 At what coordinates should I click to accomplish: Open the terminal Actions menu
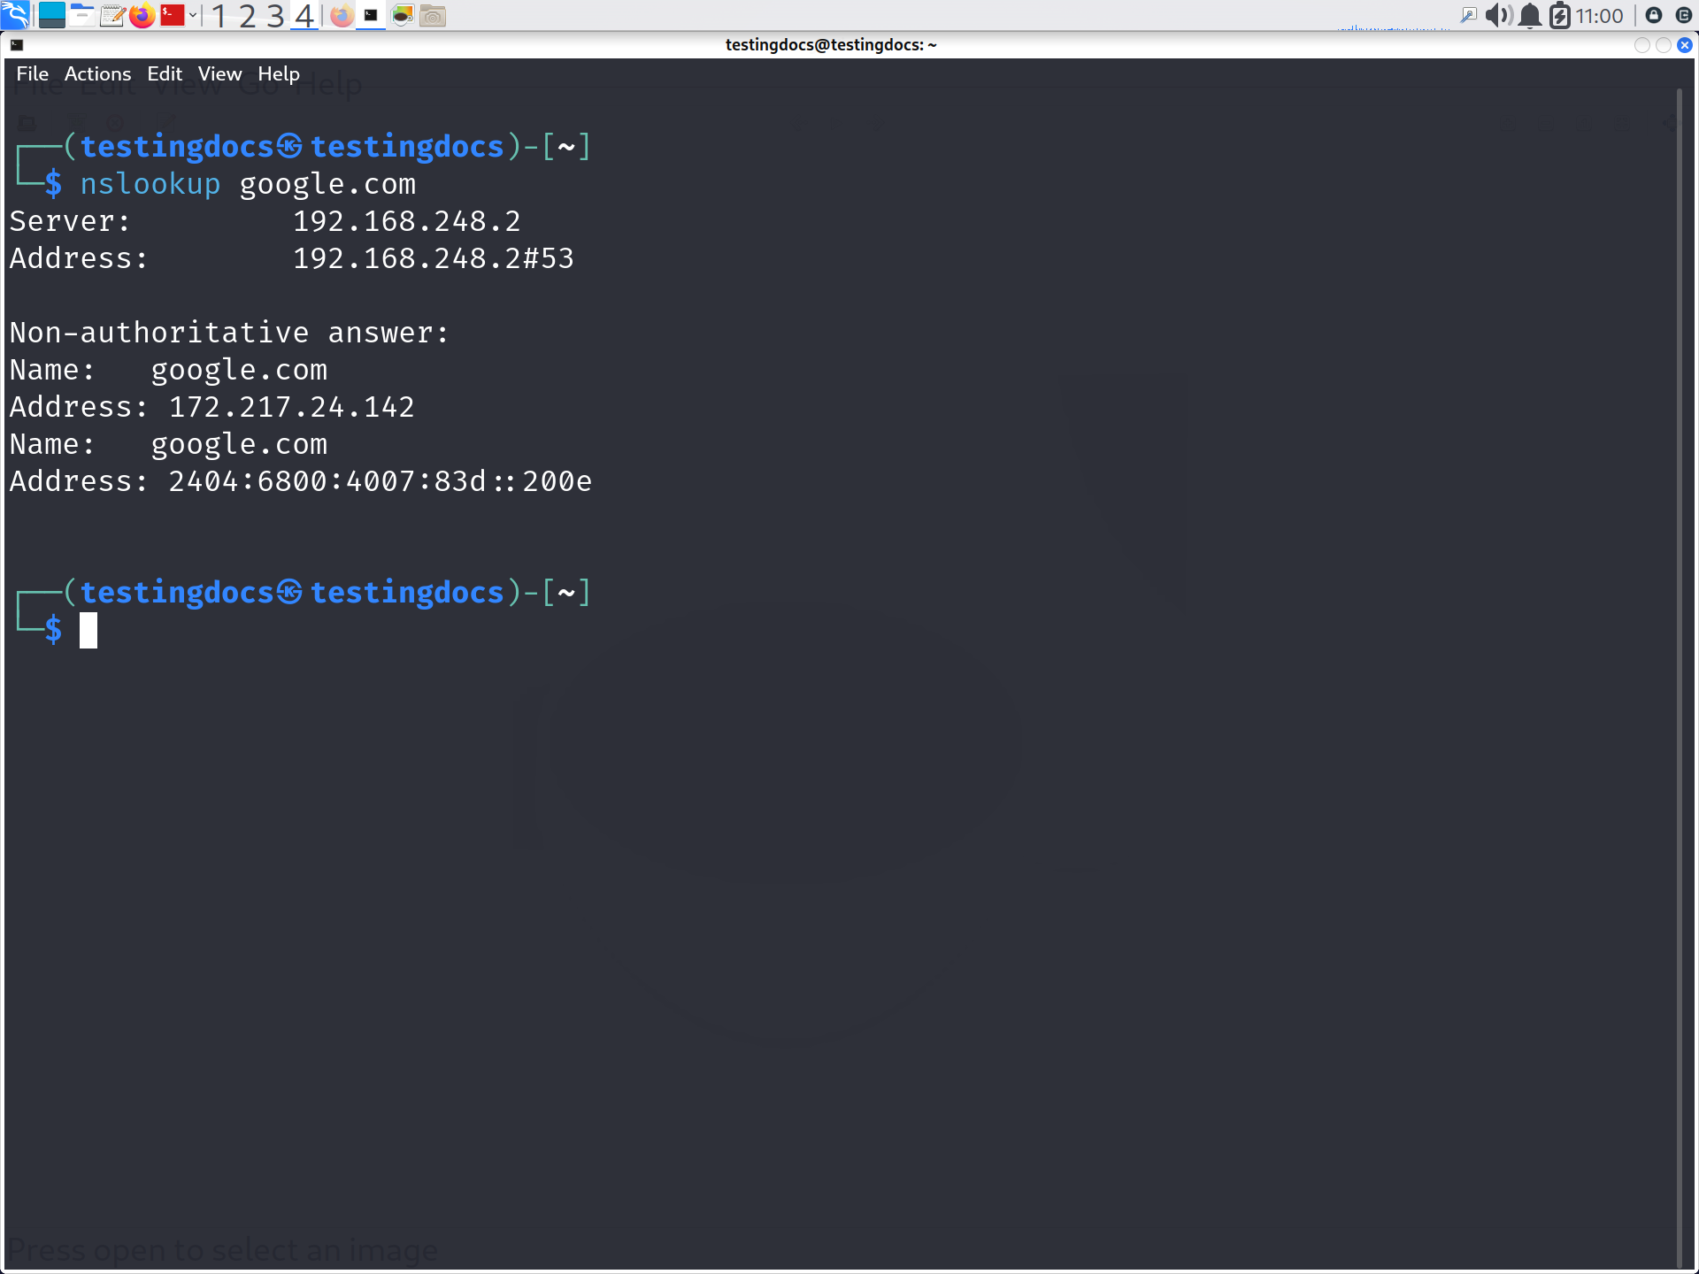(x=98, y=73)
